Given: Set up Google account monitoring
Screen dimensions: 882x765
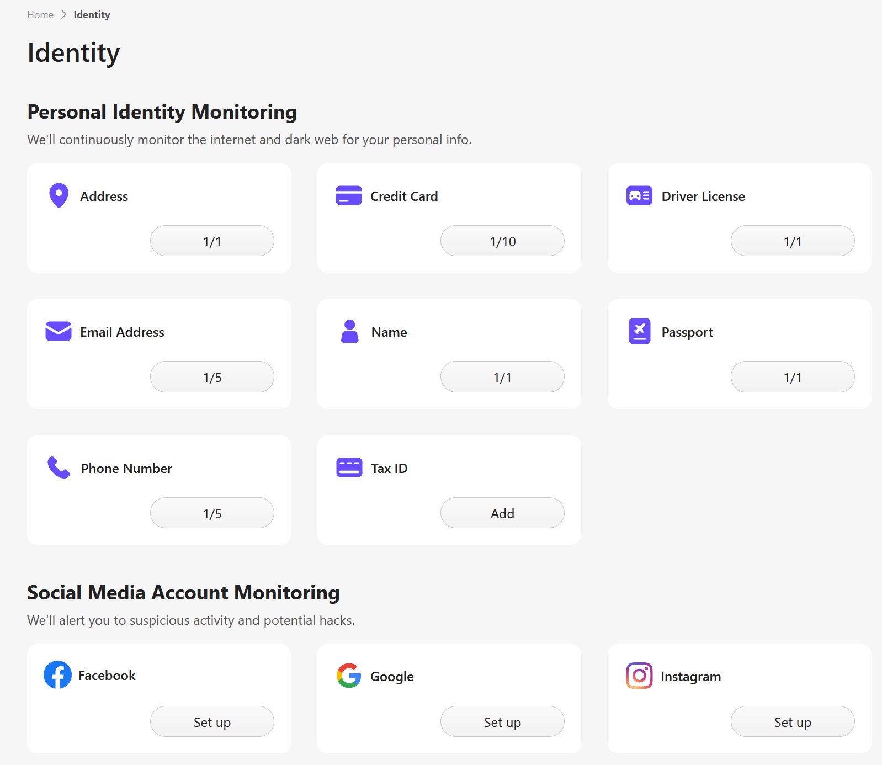Looking at the screenshot, I should point(502,721).
